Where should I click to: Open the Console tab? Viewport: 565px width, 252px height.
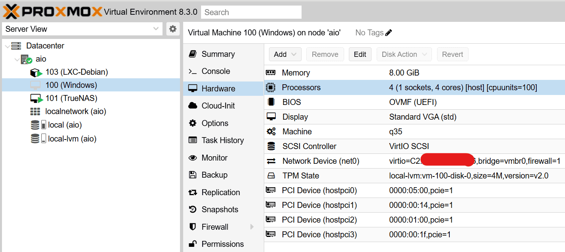click(x=223, y=71)
